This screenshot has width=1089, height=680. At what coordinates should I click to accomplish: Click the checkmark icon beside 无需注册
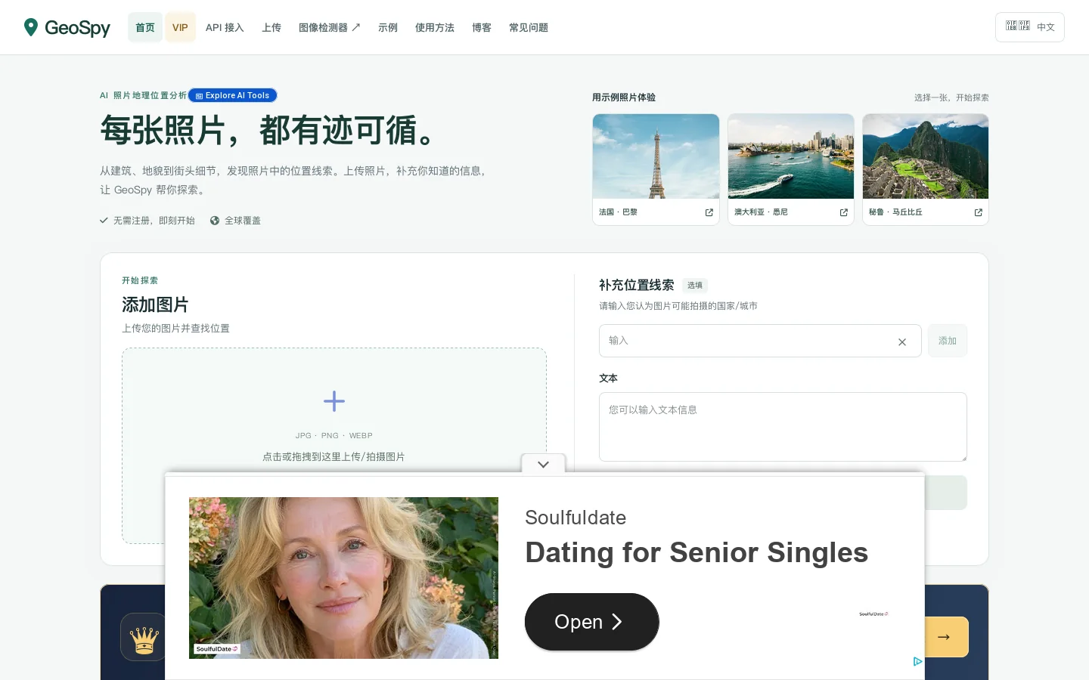[104, 221]
